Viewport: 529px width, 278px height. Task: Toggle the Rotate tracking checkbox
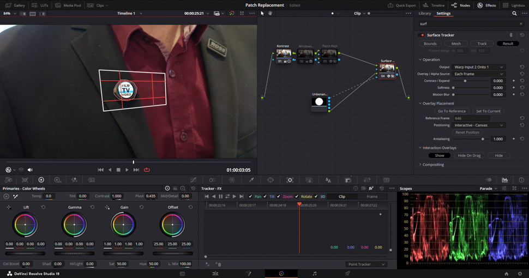pos(297,196)
